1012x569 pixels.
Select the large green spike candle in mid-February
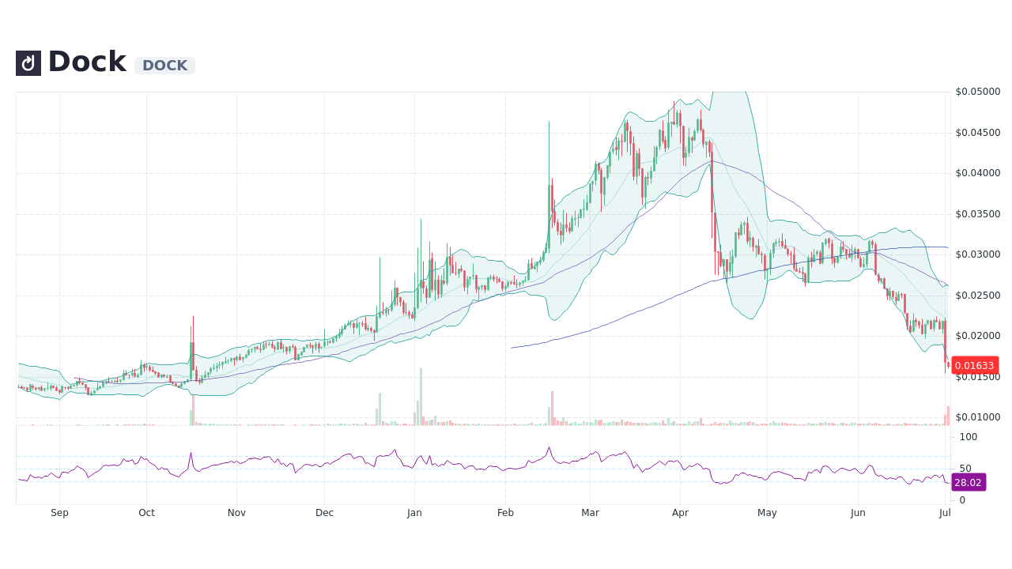click(x=548, y=158)
